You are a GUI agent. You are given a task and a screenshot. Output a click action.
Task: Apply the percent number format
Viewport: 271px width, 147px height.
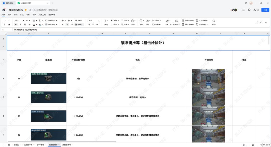tap(89, 24)
